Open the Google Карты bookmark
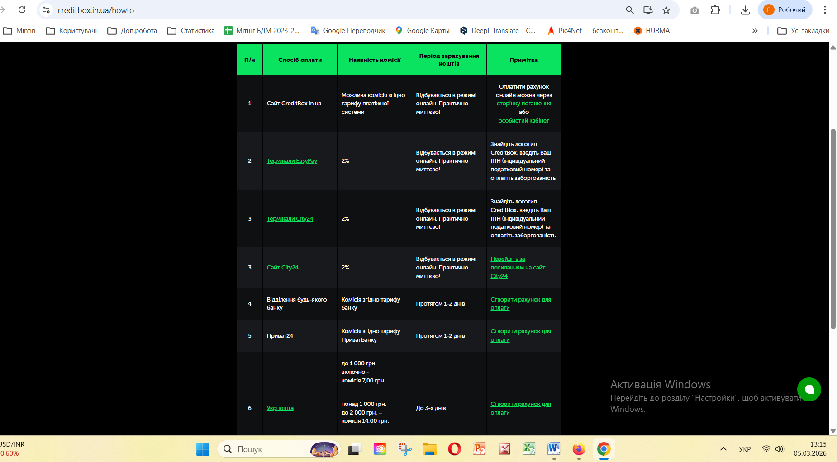 [422, 31]
